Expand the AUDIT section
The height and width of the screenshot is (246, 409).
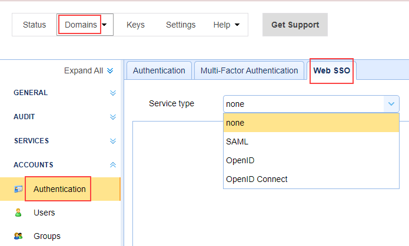113,117
